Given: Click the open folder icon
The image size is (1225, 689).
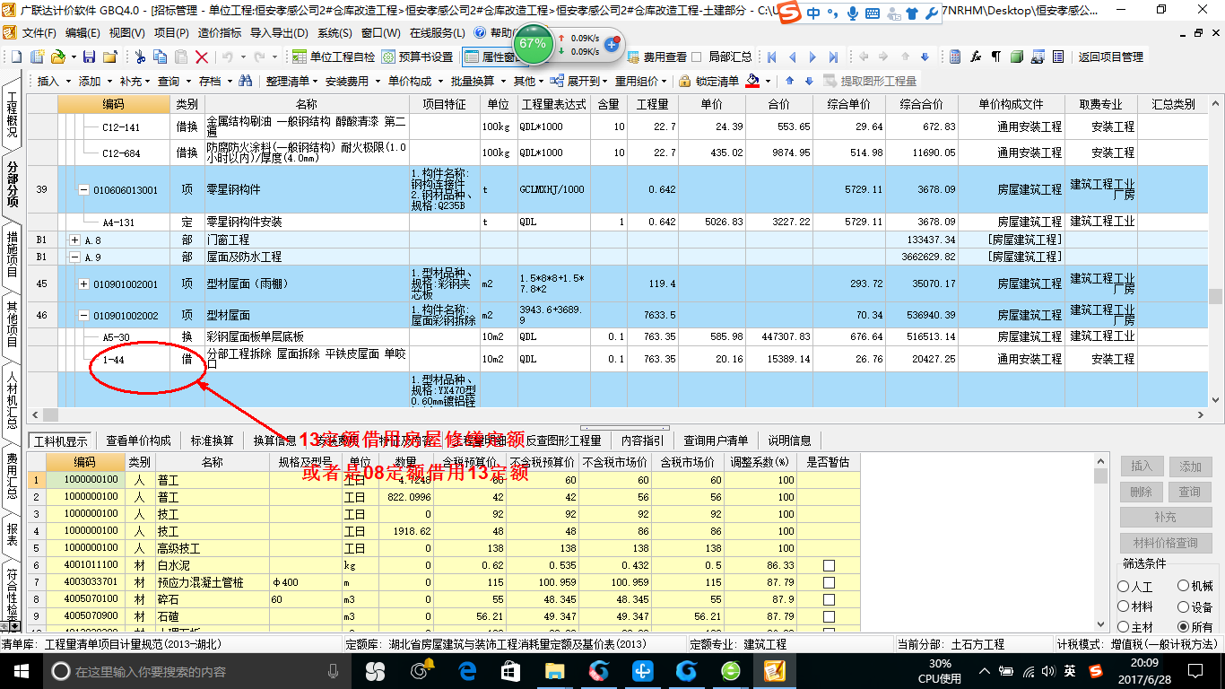Looking at the screenshot, I should [57, 57].
